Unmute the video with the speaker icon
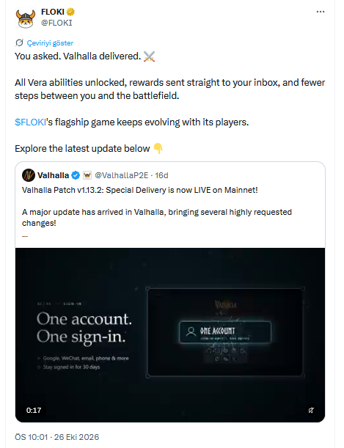This screenshot has width=344, height=448. 311,411
